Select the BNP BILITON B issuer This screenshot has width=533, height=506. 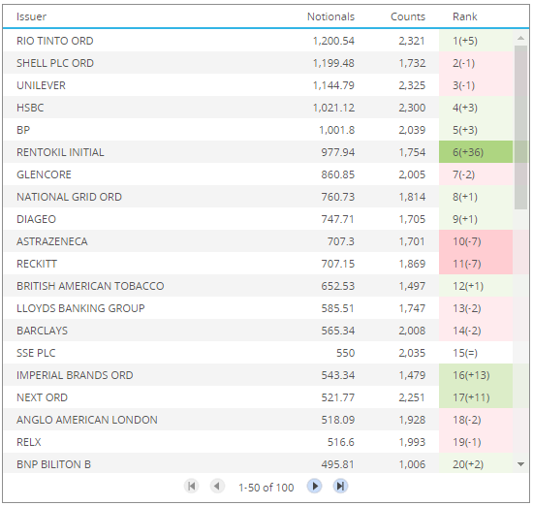coord(53,464)
